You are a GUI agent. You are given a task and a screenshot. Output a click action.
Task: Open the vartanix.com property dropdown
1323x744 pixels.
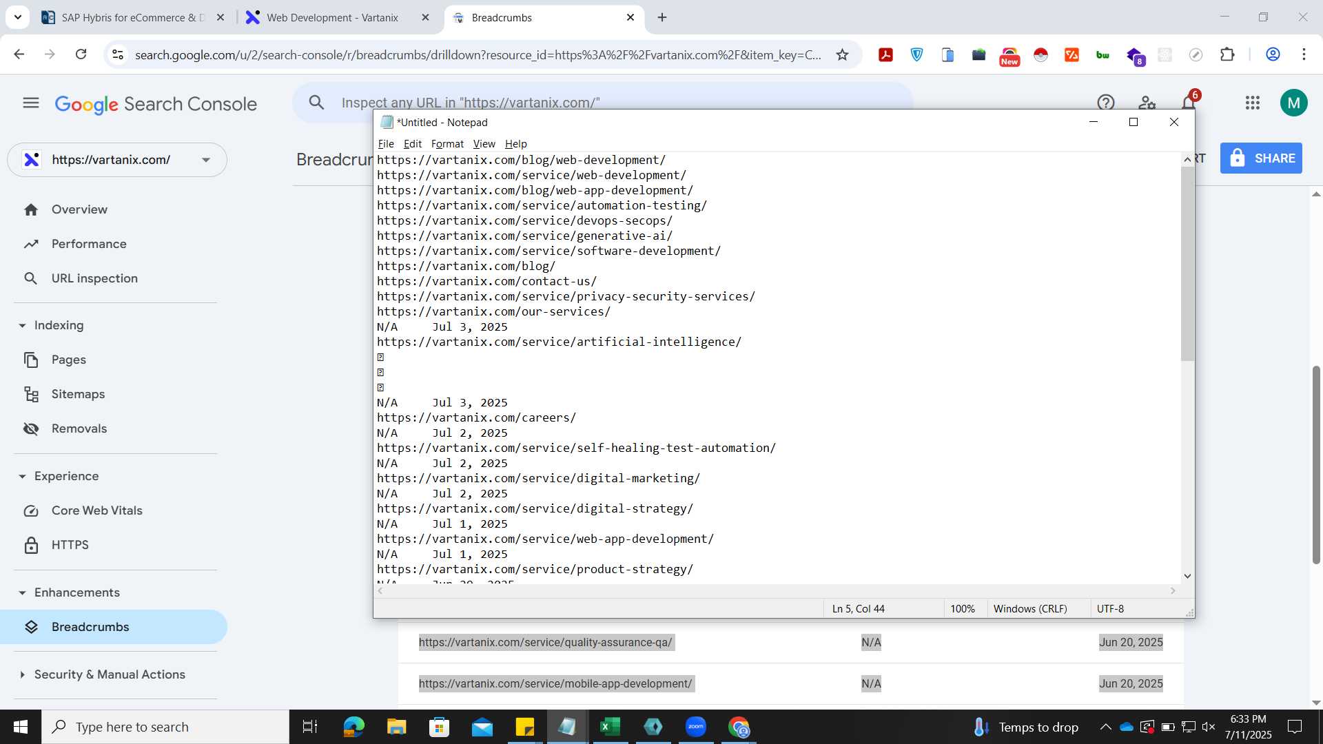click(117, 160)
